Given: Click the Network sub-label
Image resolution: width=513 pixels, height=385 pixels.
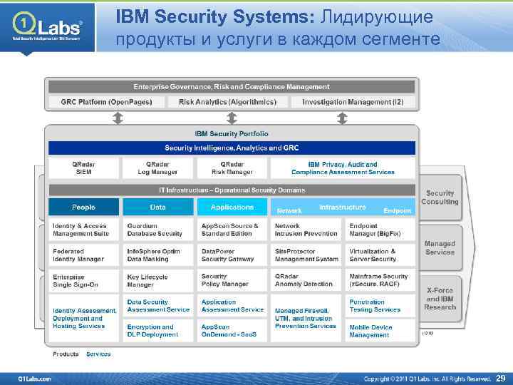Looking at the screenshot, I should click(x=289, y=211).
